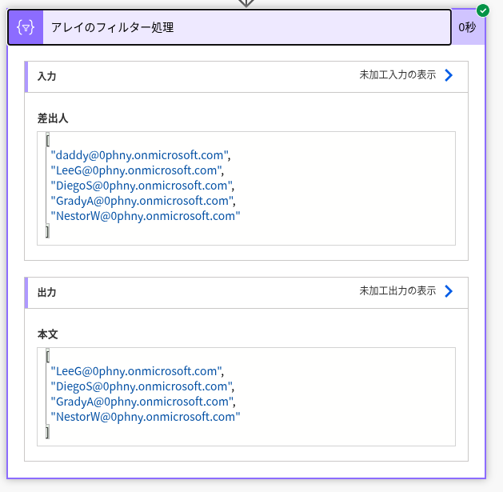
Task: Select DiegoS@0phny.onmicrosoft.com in the 差出人 input
Action: click(x=142, y=186)
